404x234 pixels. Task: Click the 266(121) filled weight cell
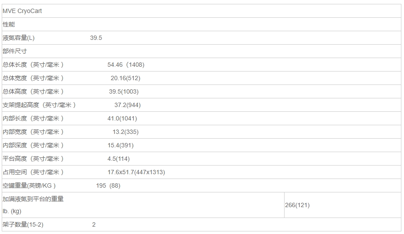(343, 205)
